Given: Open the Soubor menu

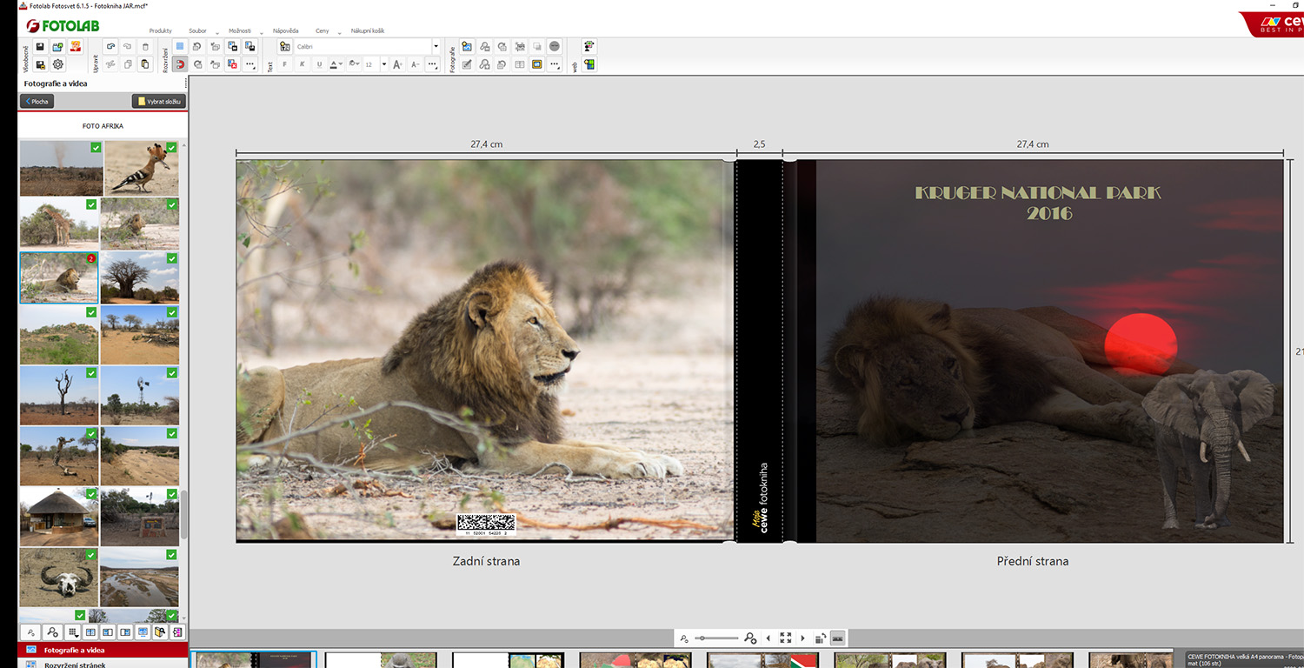Looking at the screenshot, I should pyautogui.click(x=197, y=30).
